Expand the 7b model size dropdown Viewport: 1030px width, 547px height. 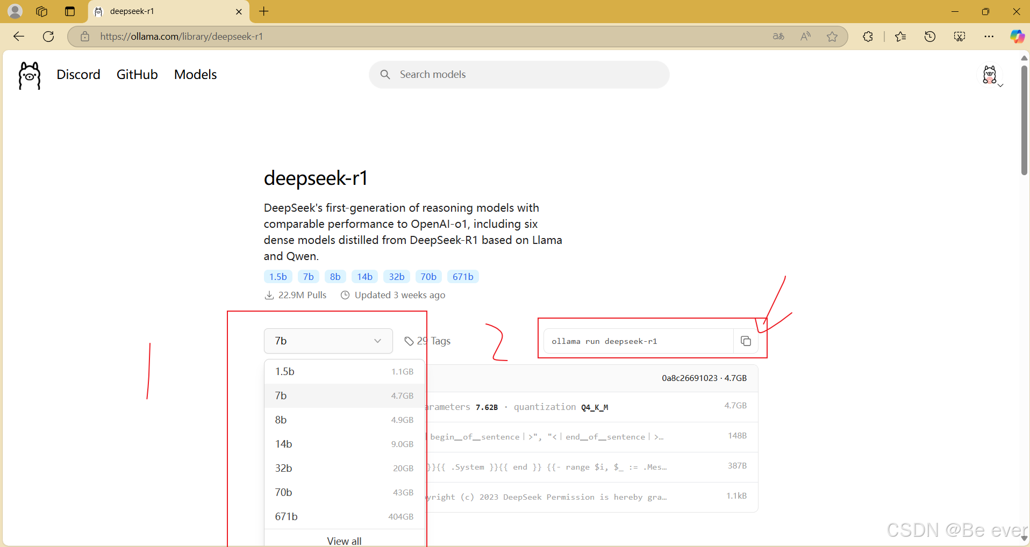click(328, 341)
